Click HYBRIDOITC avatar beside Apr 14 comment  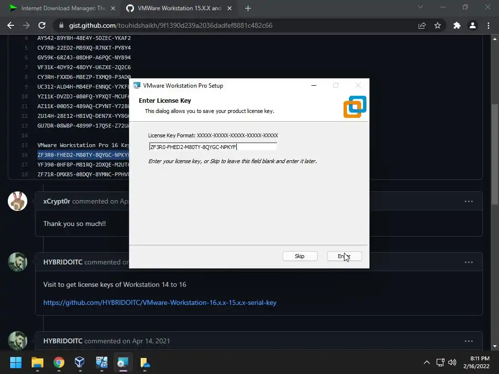pyautogui.click(x=18, y=341)
